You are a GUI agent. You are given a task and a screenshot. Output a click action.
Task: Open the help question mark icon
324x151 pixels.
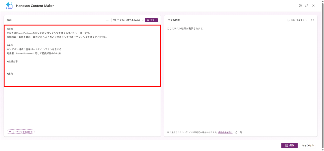tap(300, 6)
